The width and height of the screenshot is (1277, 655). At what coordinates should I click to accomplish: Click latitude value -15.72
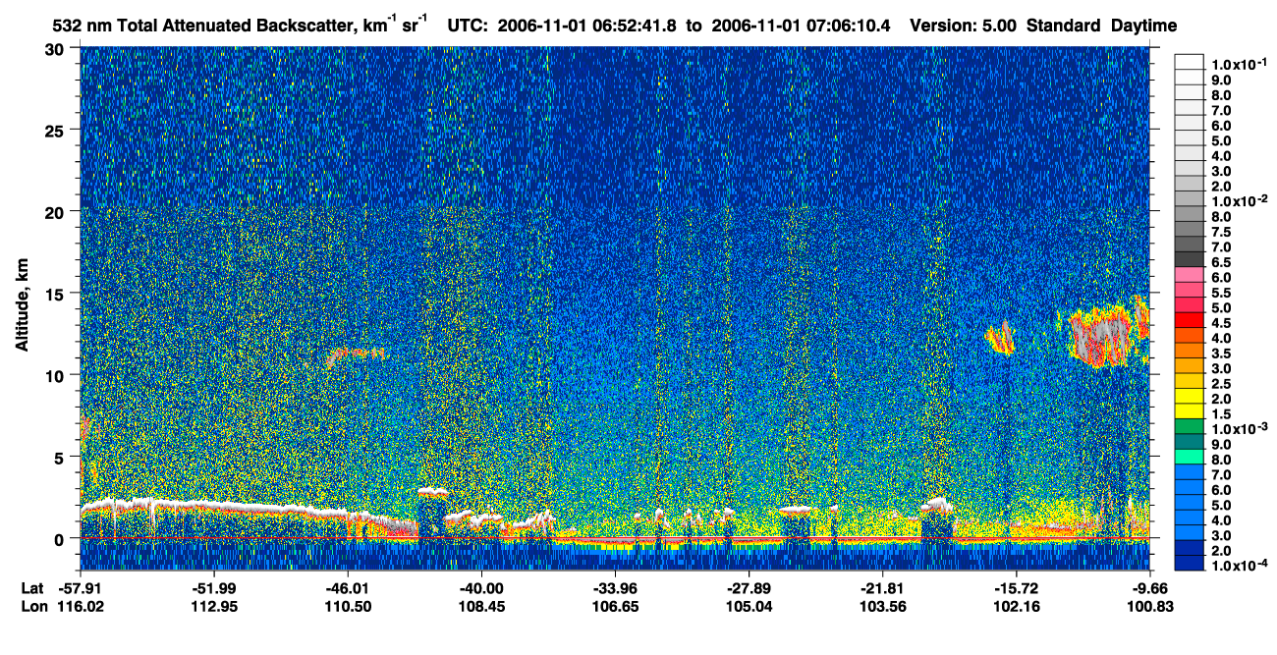pos(1016,588)
